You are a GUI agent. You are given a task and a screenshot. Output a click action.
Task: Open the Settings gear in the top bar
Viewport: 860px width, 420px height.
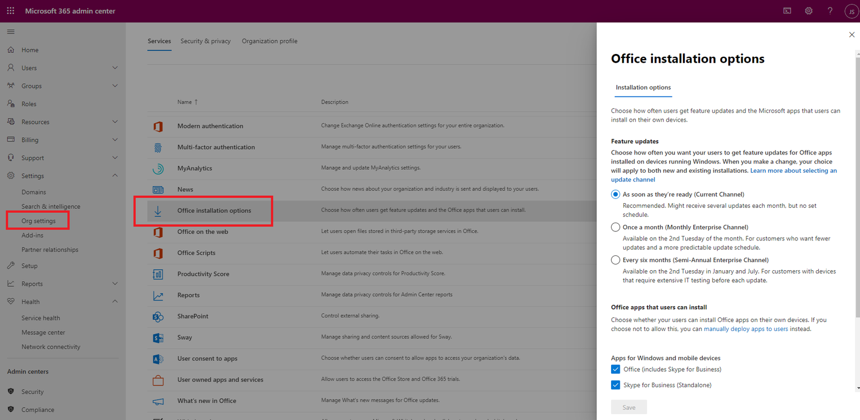[x=808, y=10]
